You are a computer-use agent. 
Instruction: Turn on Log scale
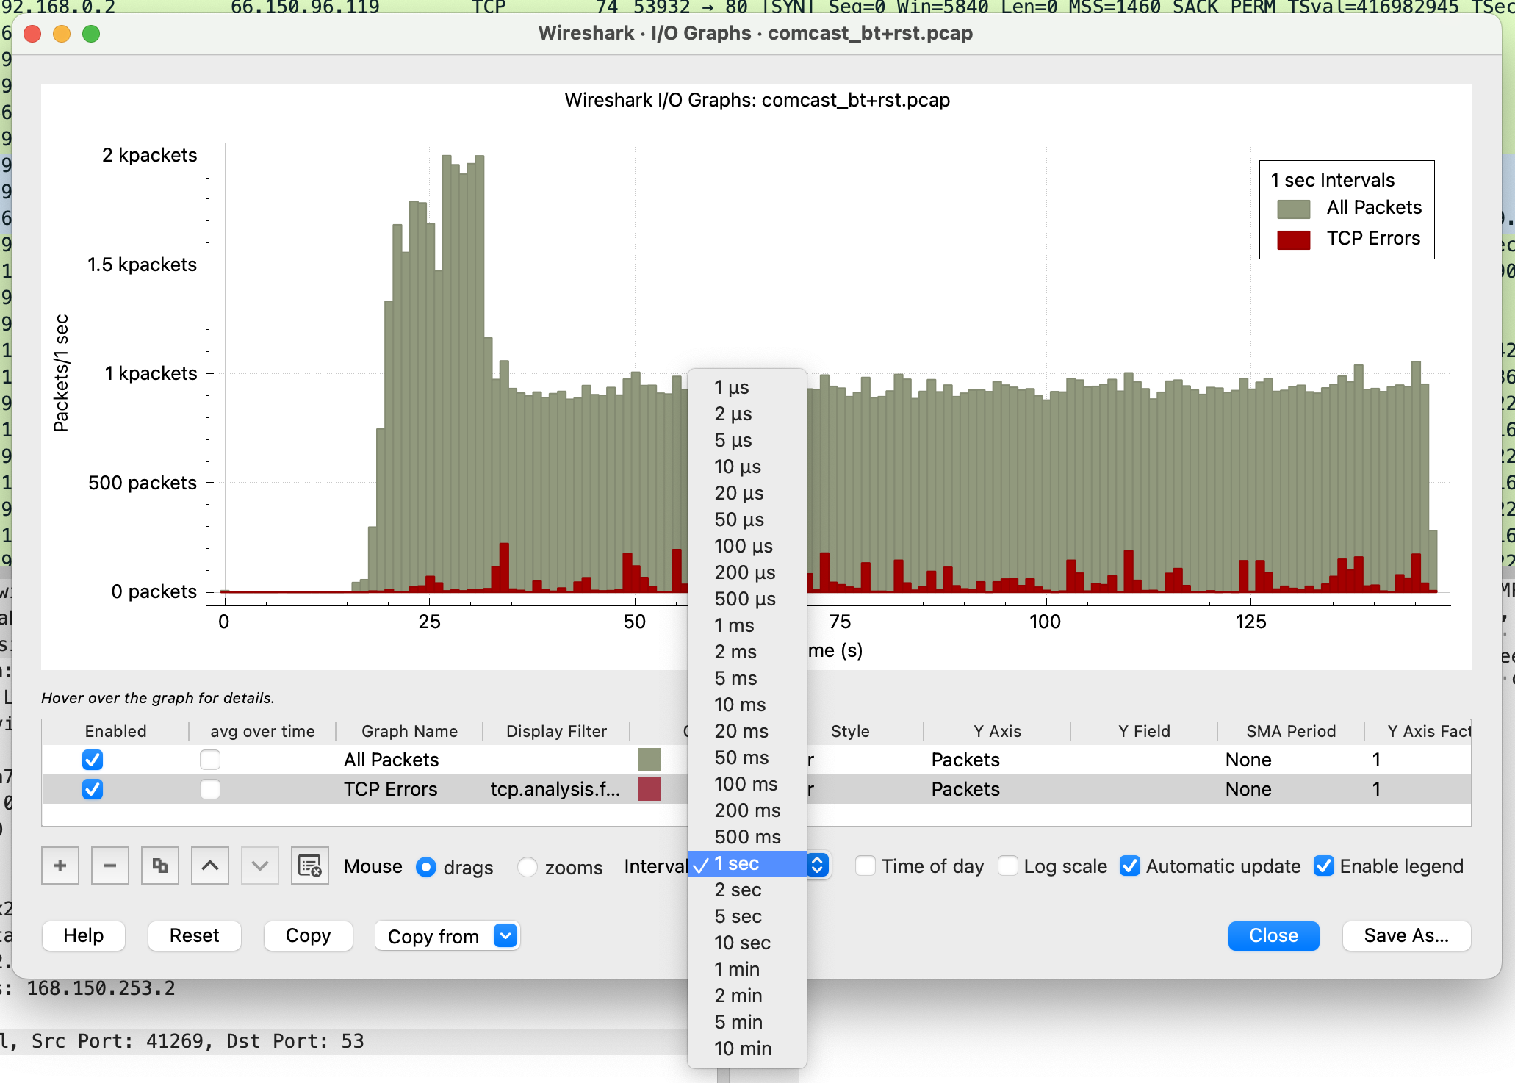[x=1007, y=866]
